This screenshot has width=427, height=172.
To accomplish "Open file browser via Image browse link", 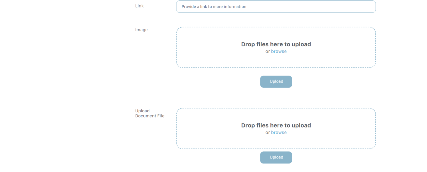I will click(x=279, y=52).
